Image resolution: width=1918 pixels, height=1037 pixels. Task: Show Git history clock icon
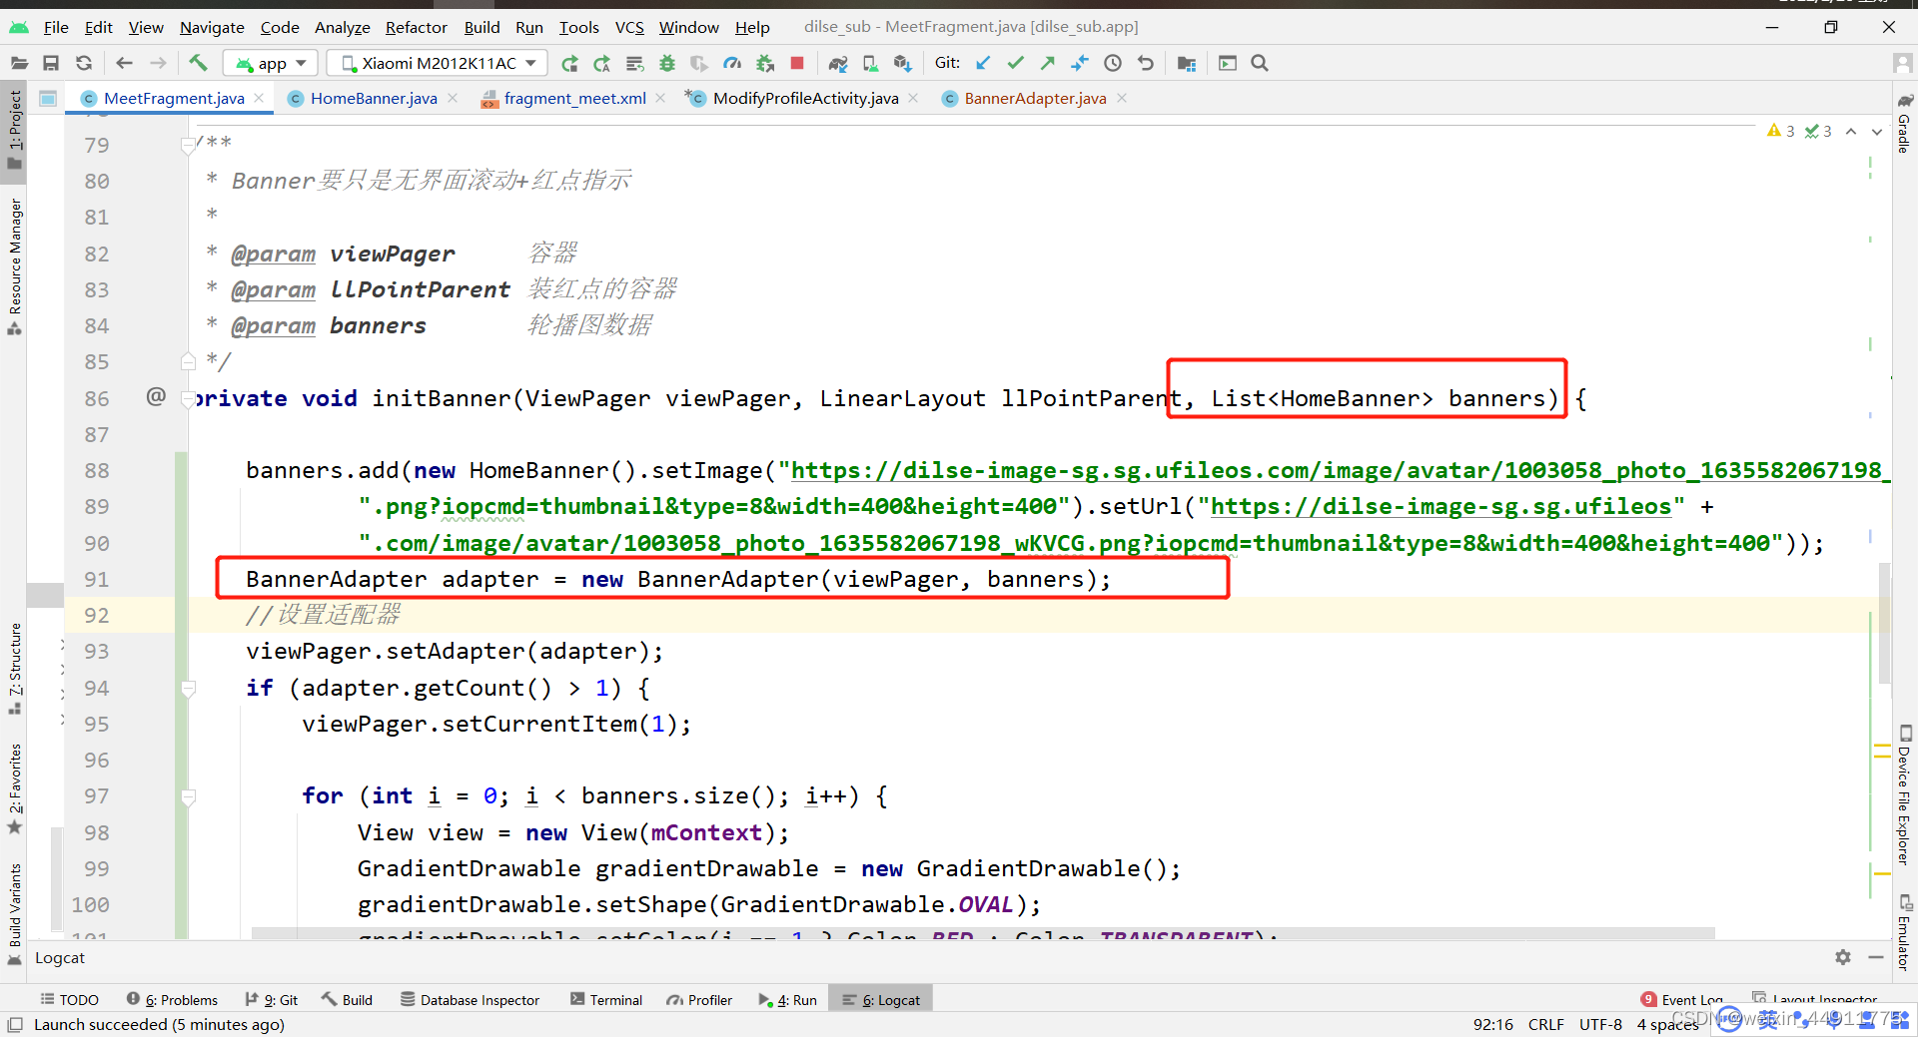(1113, 63)
